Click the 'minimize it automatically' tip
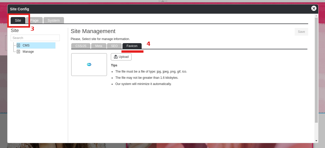The height and width of the screenshot is (148, 325). [143, 84]
